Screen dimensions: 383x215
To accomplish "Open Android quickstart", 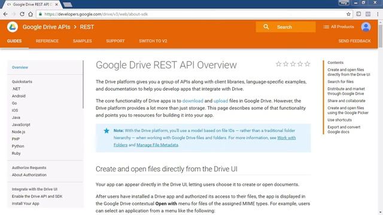I will click(x=19, y=96).
